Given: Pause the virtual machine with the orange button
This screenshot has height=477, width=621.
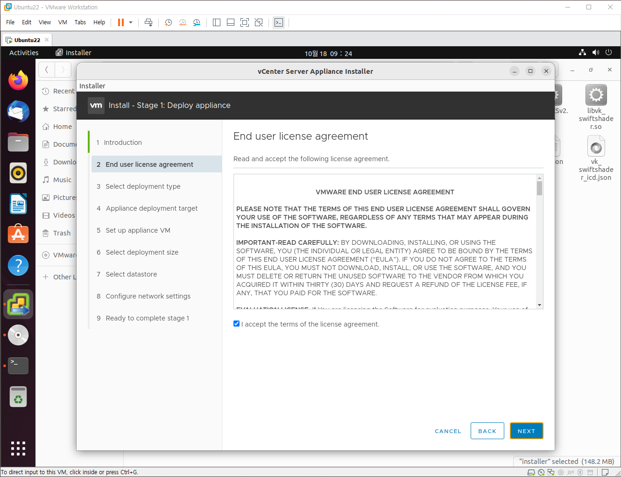Looking at the screenshot, I should point(121,22).
